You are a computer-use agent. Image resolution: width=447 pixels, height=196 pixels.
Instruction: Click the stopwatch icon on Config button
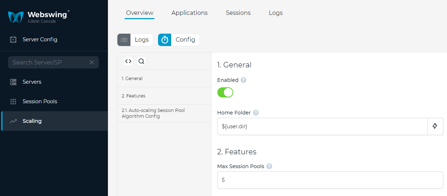coord(165,40)
